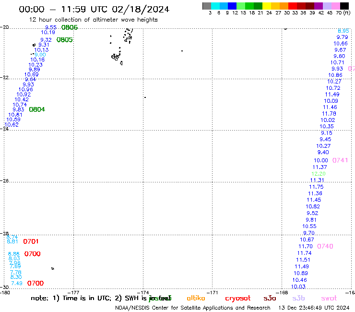Click the wave height value 10.35
The width and height of the screenshot is (355, 312).
pyautogui.click(x=327, y=126)
